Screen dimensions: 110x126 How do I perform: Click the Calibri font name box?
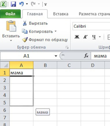[x=91, y=26]
